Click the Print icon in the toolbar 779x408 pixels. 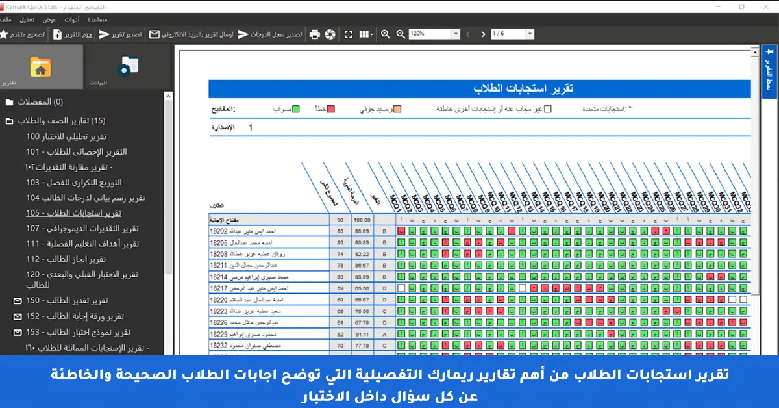point(315,34)
